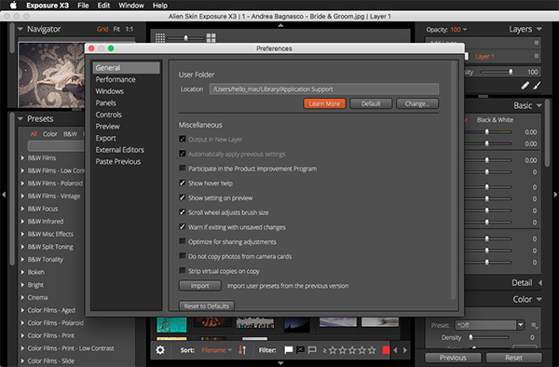Click the Layer 1 options square icon
This screenshot has width=559, height=367.
click(537, 56)
